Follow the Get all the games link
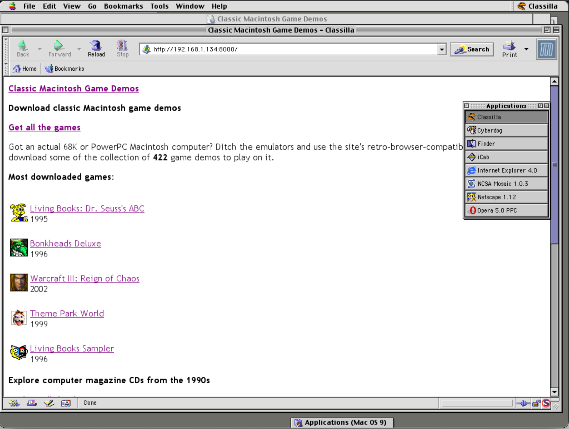This screenshot has width=569, height=429. pyautogui.click(x=44, y=127)
